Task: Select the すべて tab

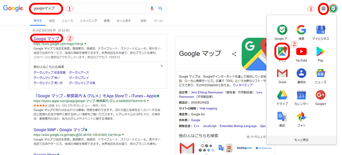Action: coord(38,21)
